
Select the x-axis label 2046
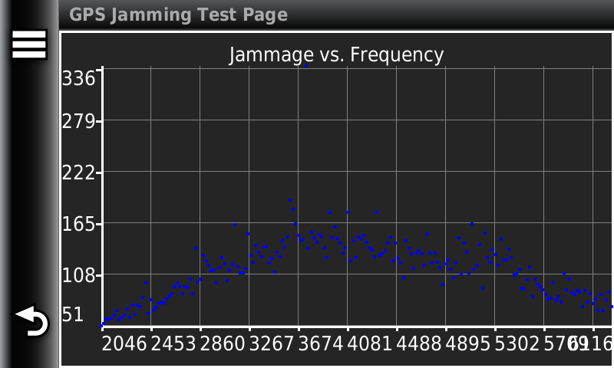pyautogui.click(x=124, y=344)
